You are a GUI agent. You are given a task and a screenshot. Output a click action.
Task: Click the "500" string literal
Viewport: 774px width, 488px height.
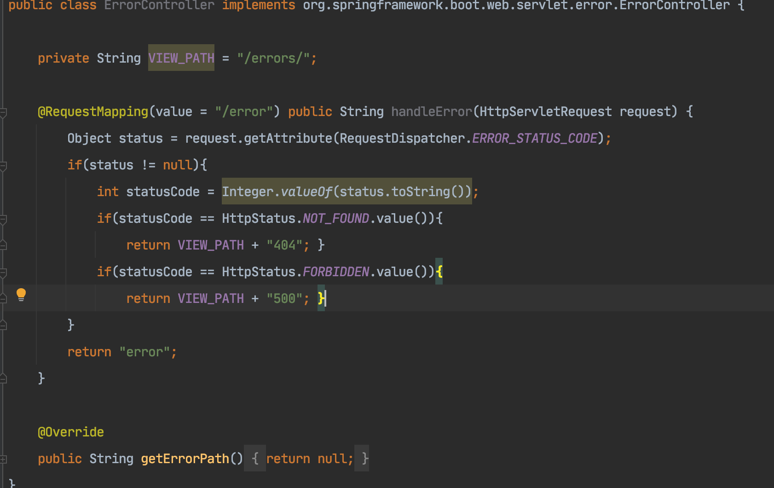pyautogui.click(x=284, y=298)
